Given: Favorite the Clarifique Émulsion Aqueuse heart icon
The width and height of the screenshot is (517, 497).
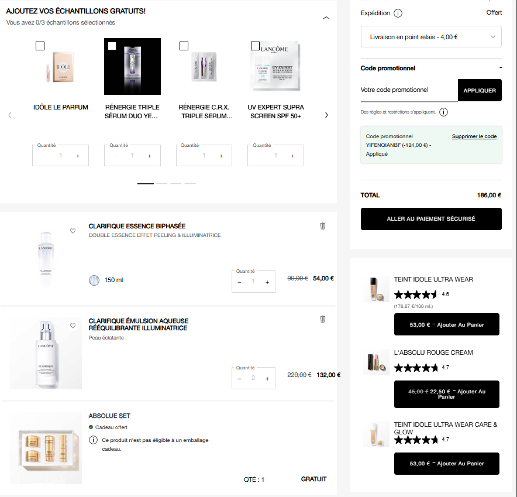Looking at the screenshot, I should [x=73, y=325].
